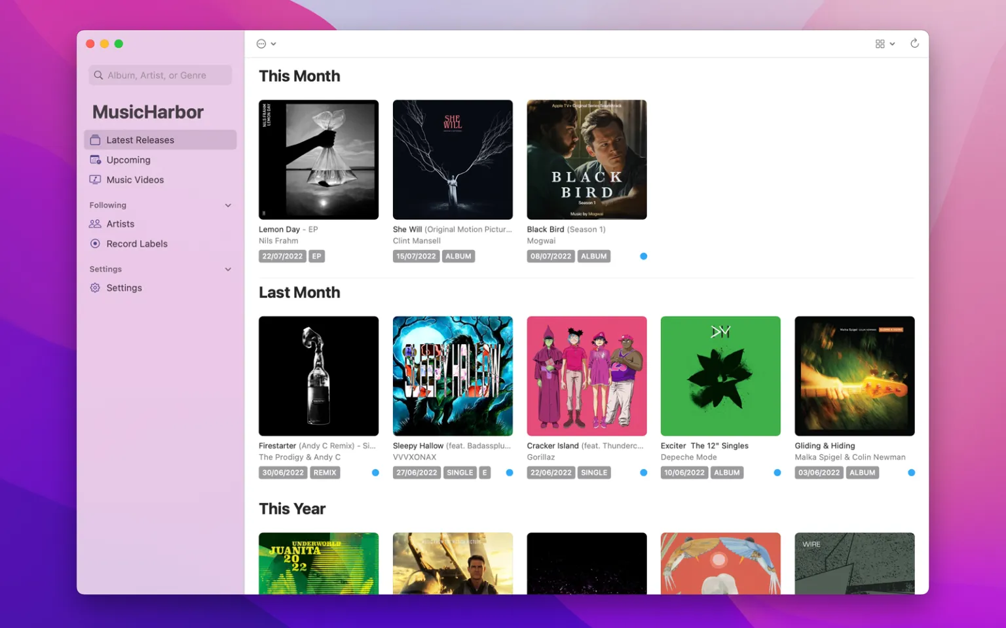Click the refresh icon in the toolbar
1006x628 pixels.
click(x=914, y=43)
